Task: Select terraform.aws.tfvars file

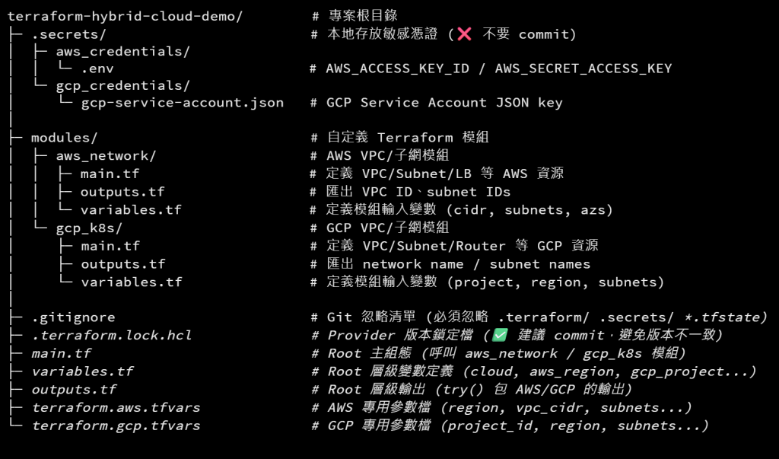Action: click(x=116, y=407)
